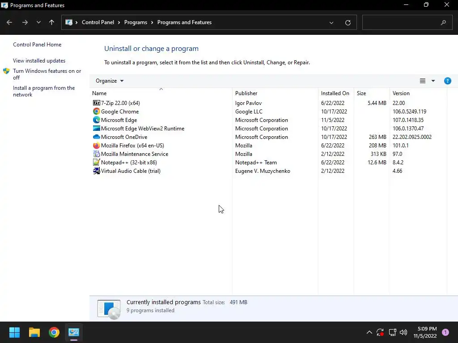The width and height of the screenshot is (458, 343).
Task: Click the Mozilla Maintenance Service icon
Action: pos(97,154)
